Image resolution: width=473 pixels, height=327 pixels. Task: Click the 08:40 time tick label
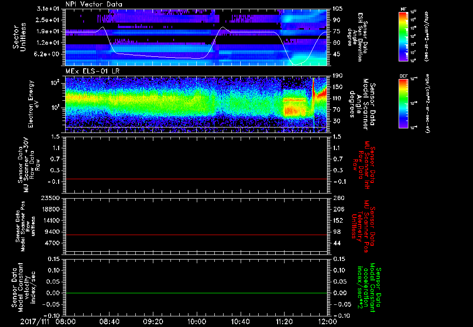109,321
